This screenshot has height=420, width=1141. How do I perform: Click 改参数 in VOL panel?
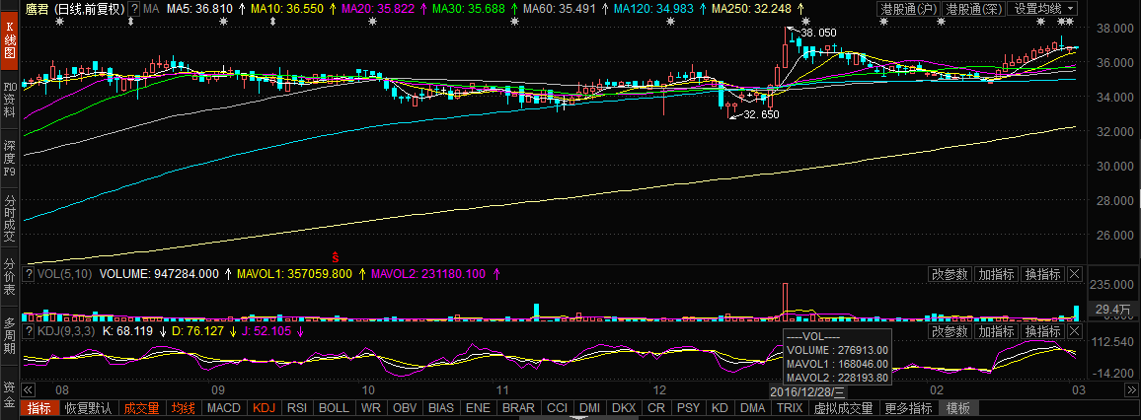pos(951,274)
